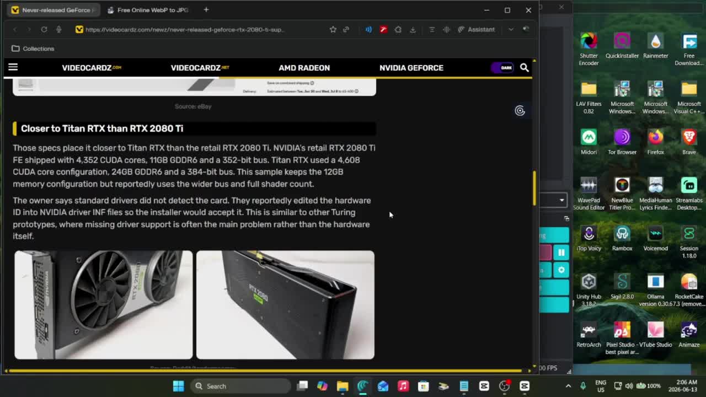The width and height of the screenshot is (706, 397).
Task: Launch Brave from desktop
Action: [x=689, y=142]
